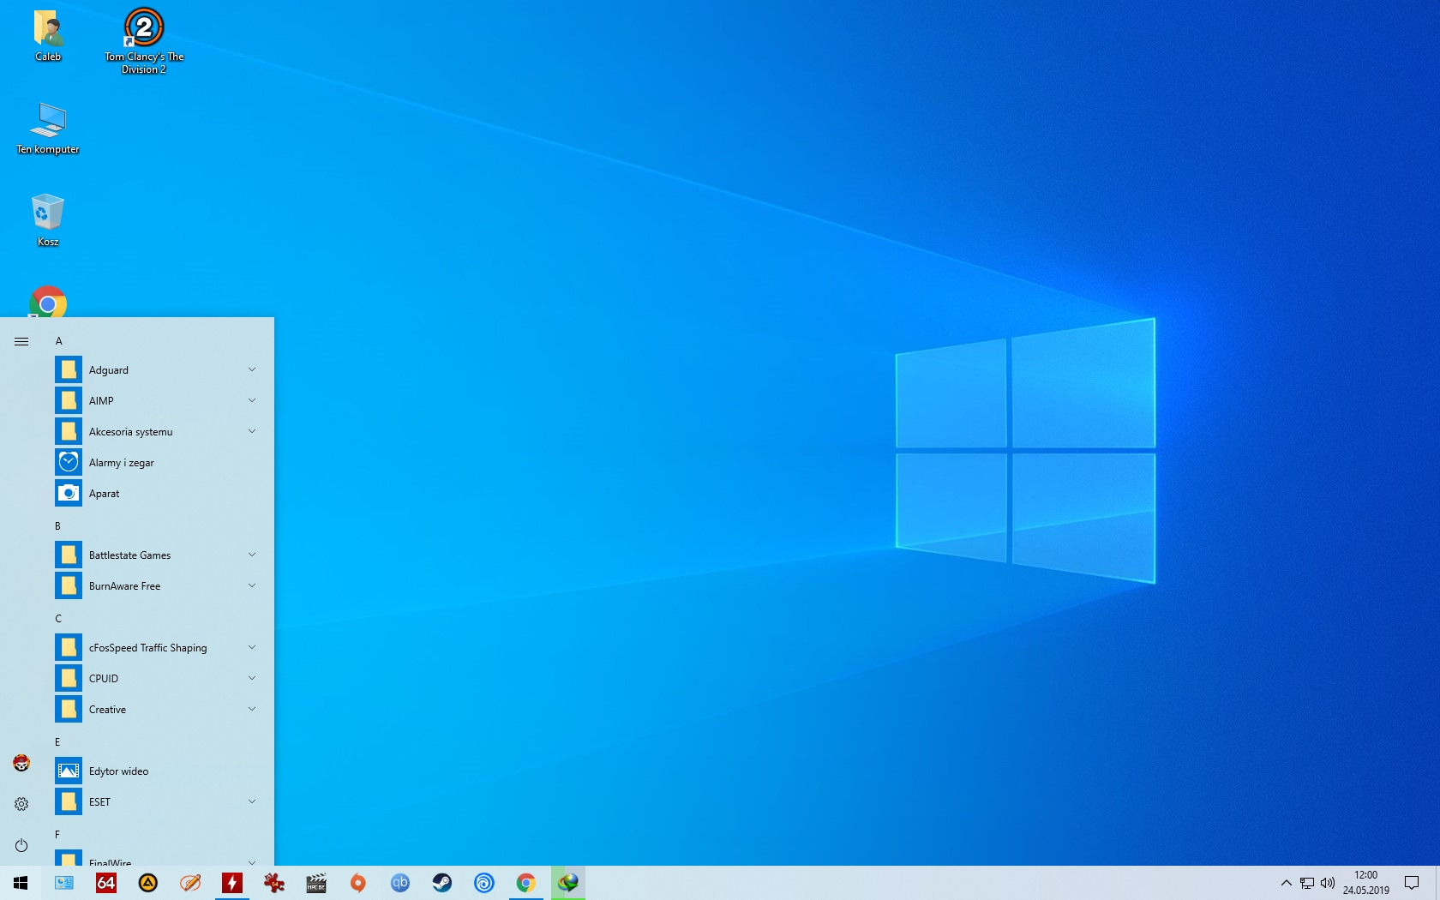This screenshot has width=1440, height=900.
Task: Click the network icon in system tray
Action: coord(1307,883)
